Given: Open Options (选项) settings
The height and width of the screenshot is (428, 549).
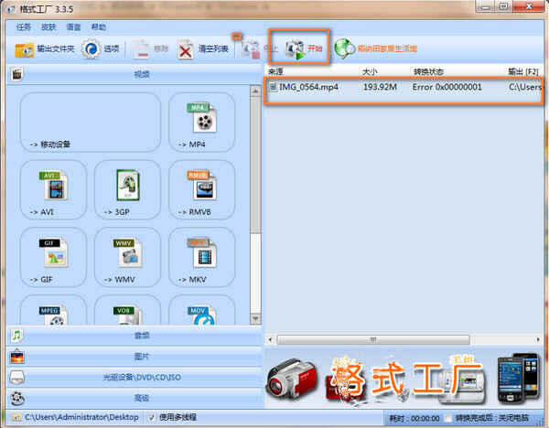Looking at the screenshot, I should (100, 48).
